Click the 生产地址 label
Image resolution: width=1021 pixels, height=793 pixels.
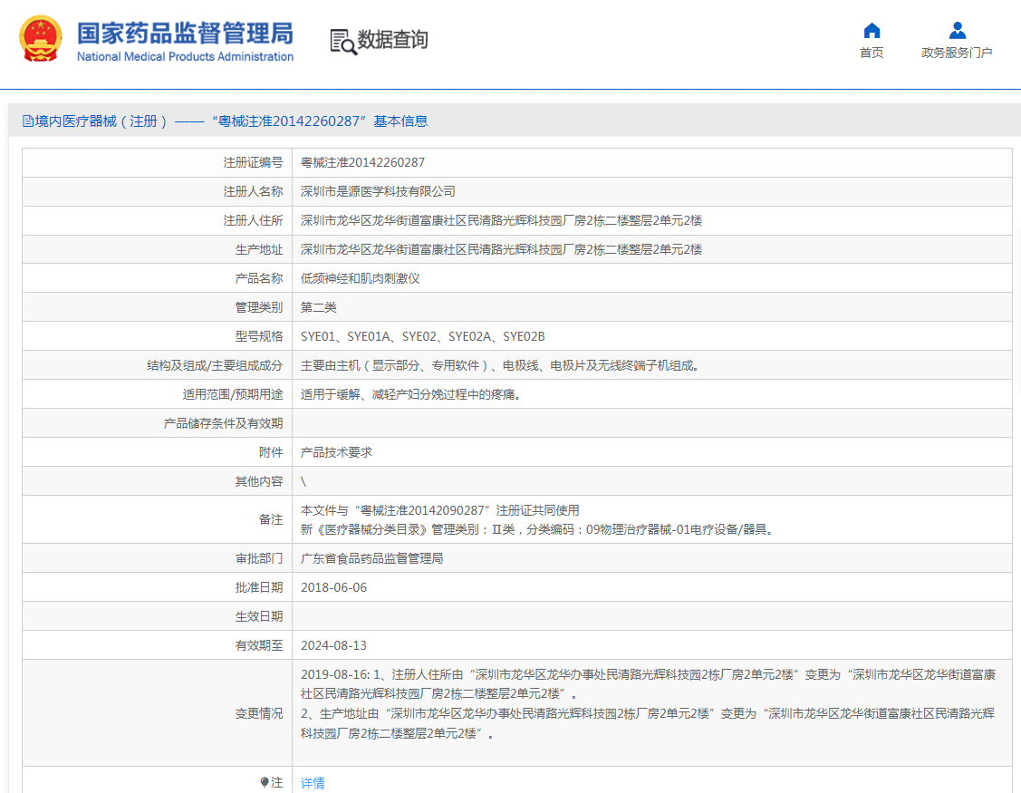point(258,249)
